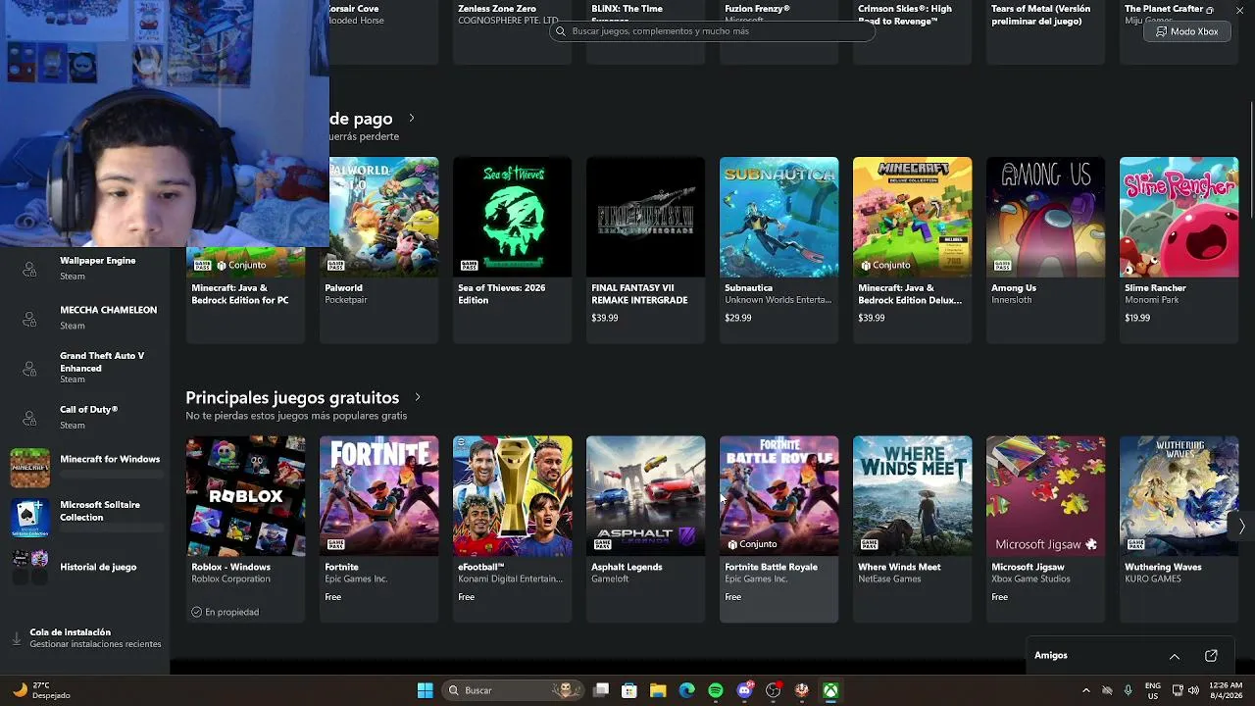Open the Microsoft Jigsaw cover art

coord(1045,496)
